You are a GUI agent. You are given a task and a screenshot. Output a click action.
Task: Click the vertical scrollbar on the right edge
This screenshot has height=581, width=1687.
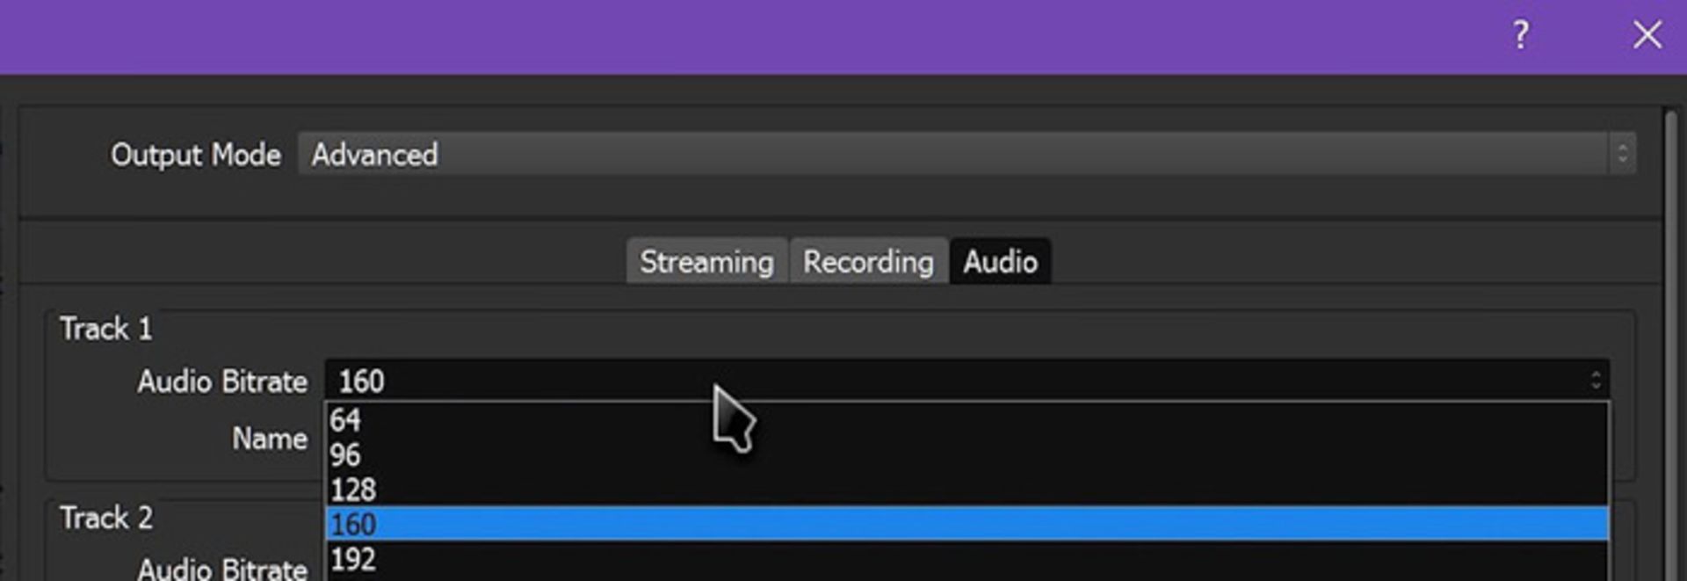pos(1671,343)
